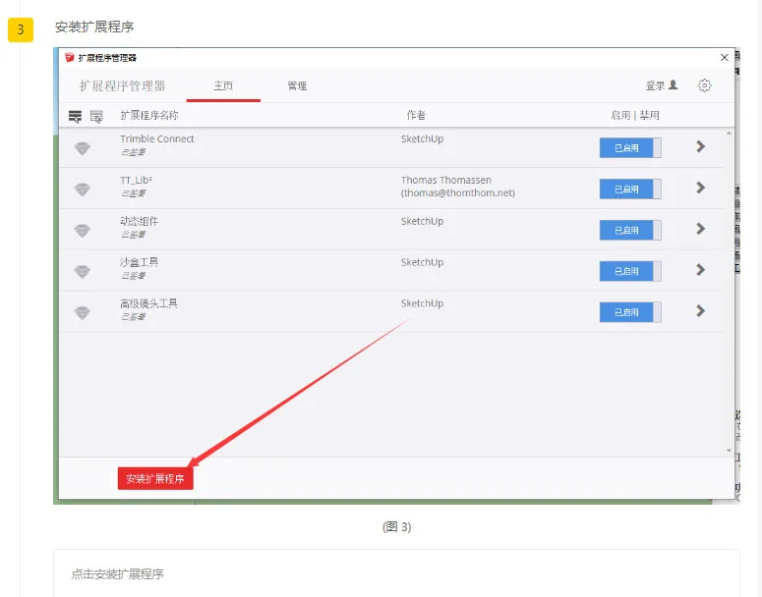
Task: Click the 登录 sign-in link
Action: (x=655, y=85)
